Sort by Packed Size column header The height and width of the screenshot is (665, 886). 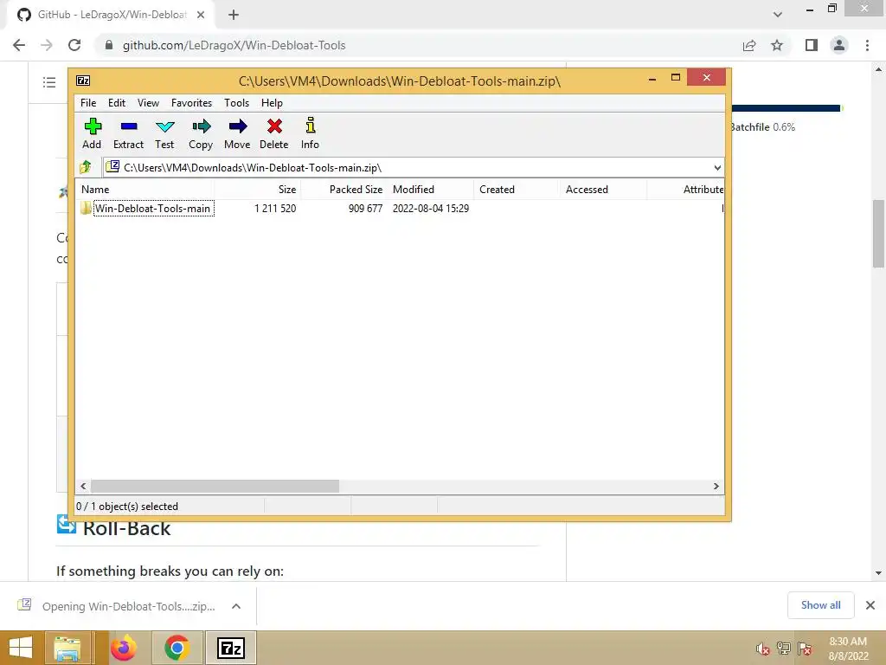(x=344, y=190)
